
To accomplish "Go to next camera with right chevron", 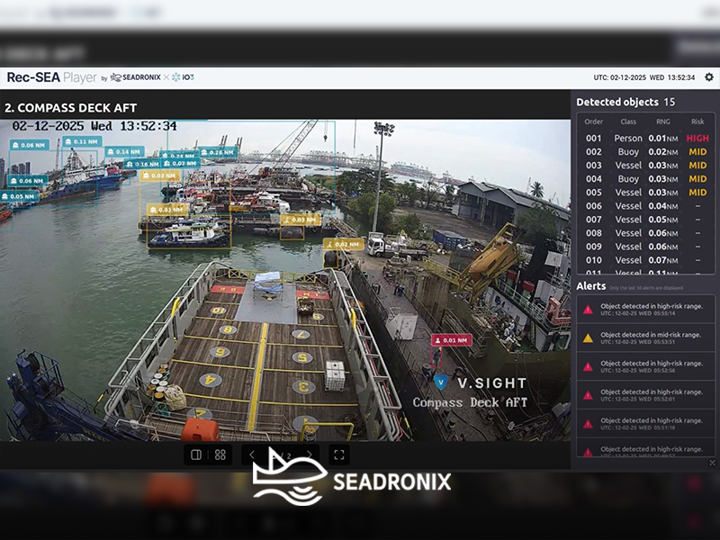I will coord(310,454).
